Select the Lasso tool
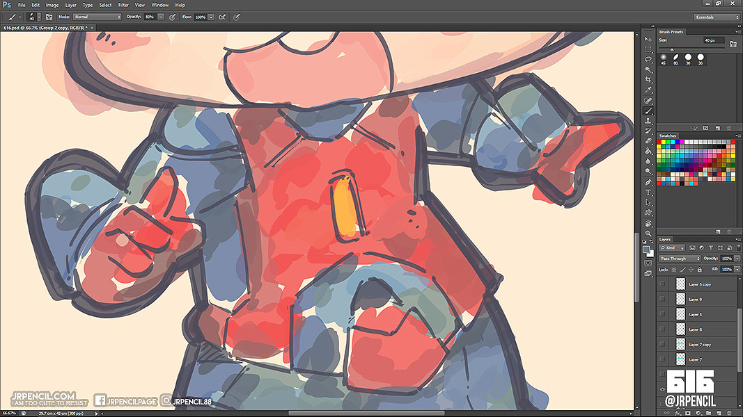Image resolution: width=743 pixels, height=417 pixels. [x=648, y=60]
